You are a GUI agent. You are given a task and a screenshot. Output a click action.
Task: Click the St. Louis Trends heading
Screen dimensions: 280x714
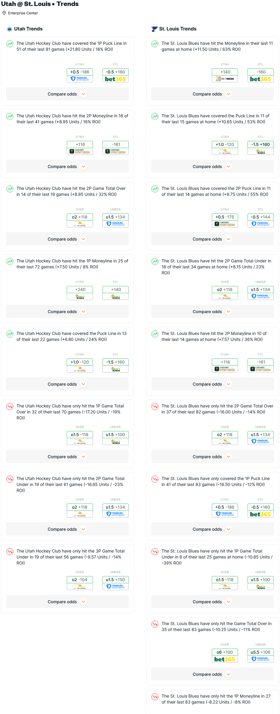coord(178,29)
